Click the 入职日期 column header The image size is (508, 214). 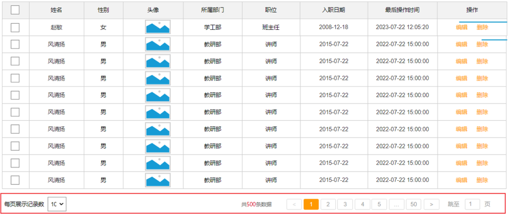coord(333,10)
